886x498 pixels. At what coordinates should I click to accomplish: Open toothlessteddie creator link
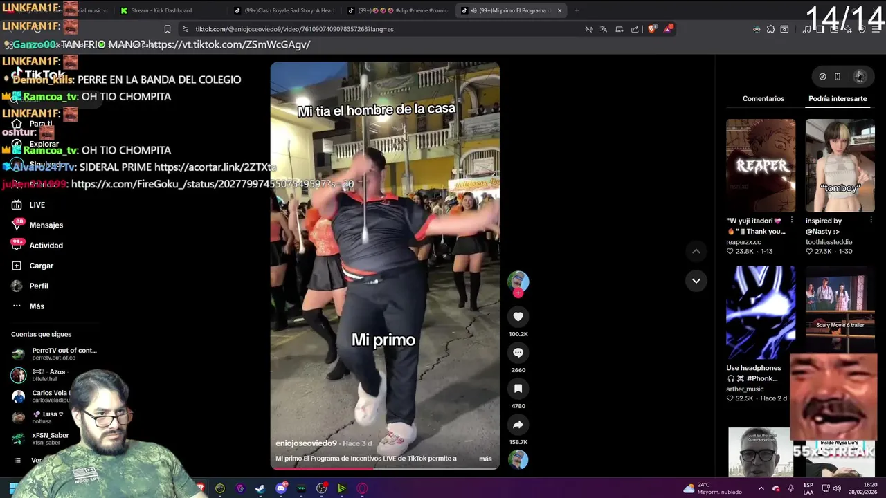coord(829,242)
